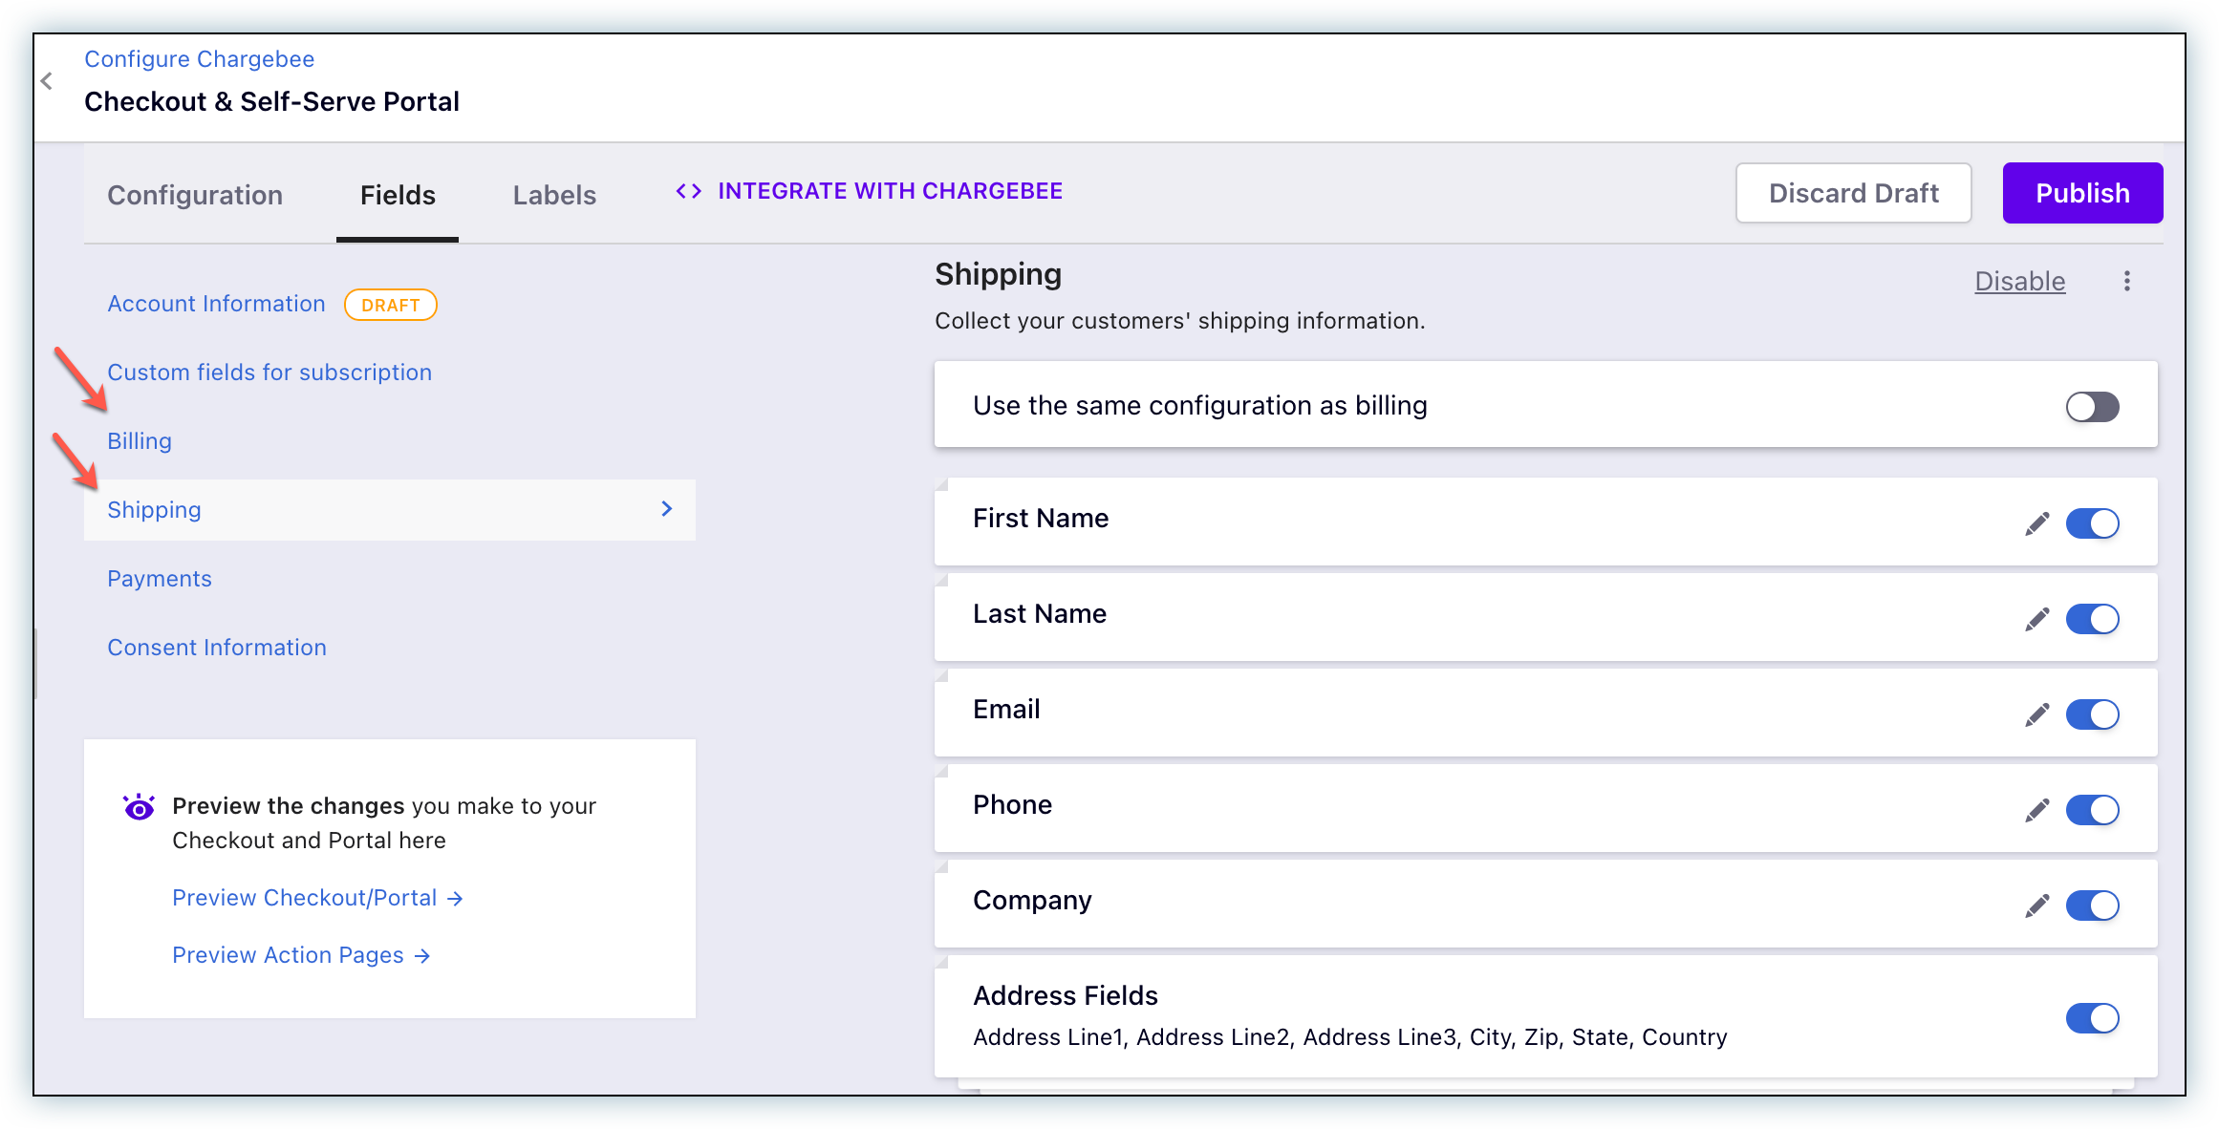Screen dimensions: 2219x1129
Task: Click the DRAFT badge next to Account Information
Action: (390, 305)
